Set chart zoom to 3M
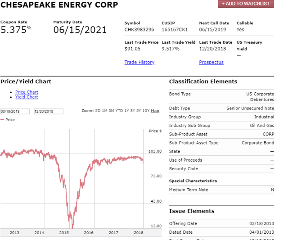 tap(111, 111)
